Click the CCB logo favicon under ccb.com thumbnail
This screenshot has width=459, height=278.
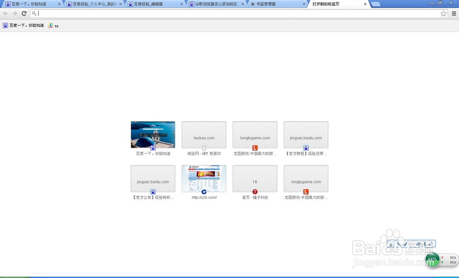pyautogui.click(x=204, y=192)
